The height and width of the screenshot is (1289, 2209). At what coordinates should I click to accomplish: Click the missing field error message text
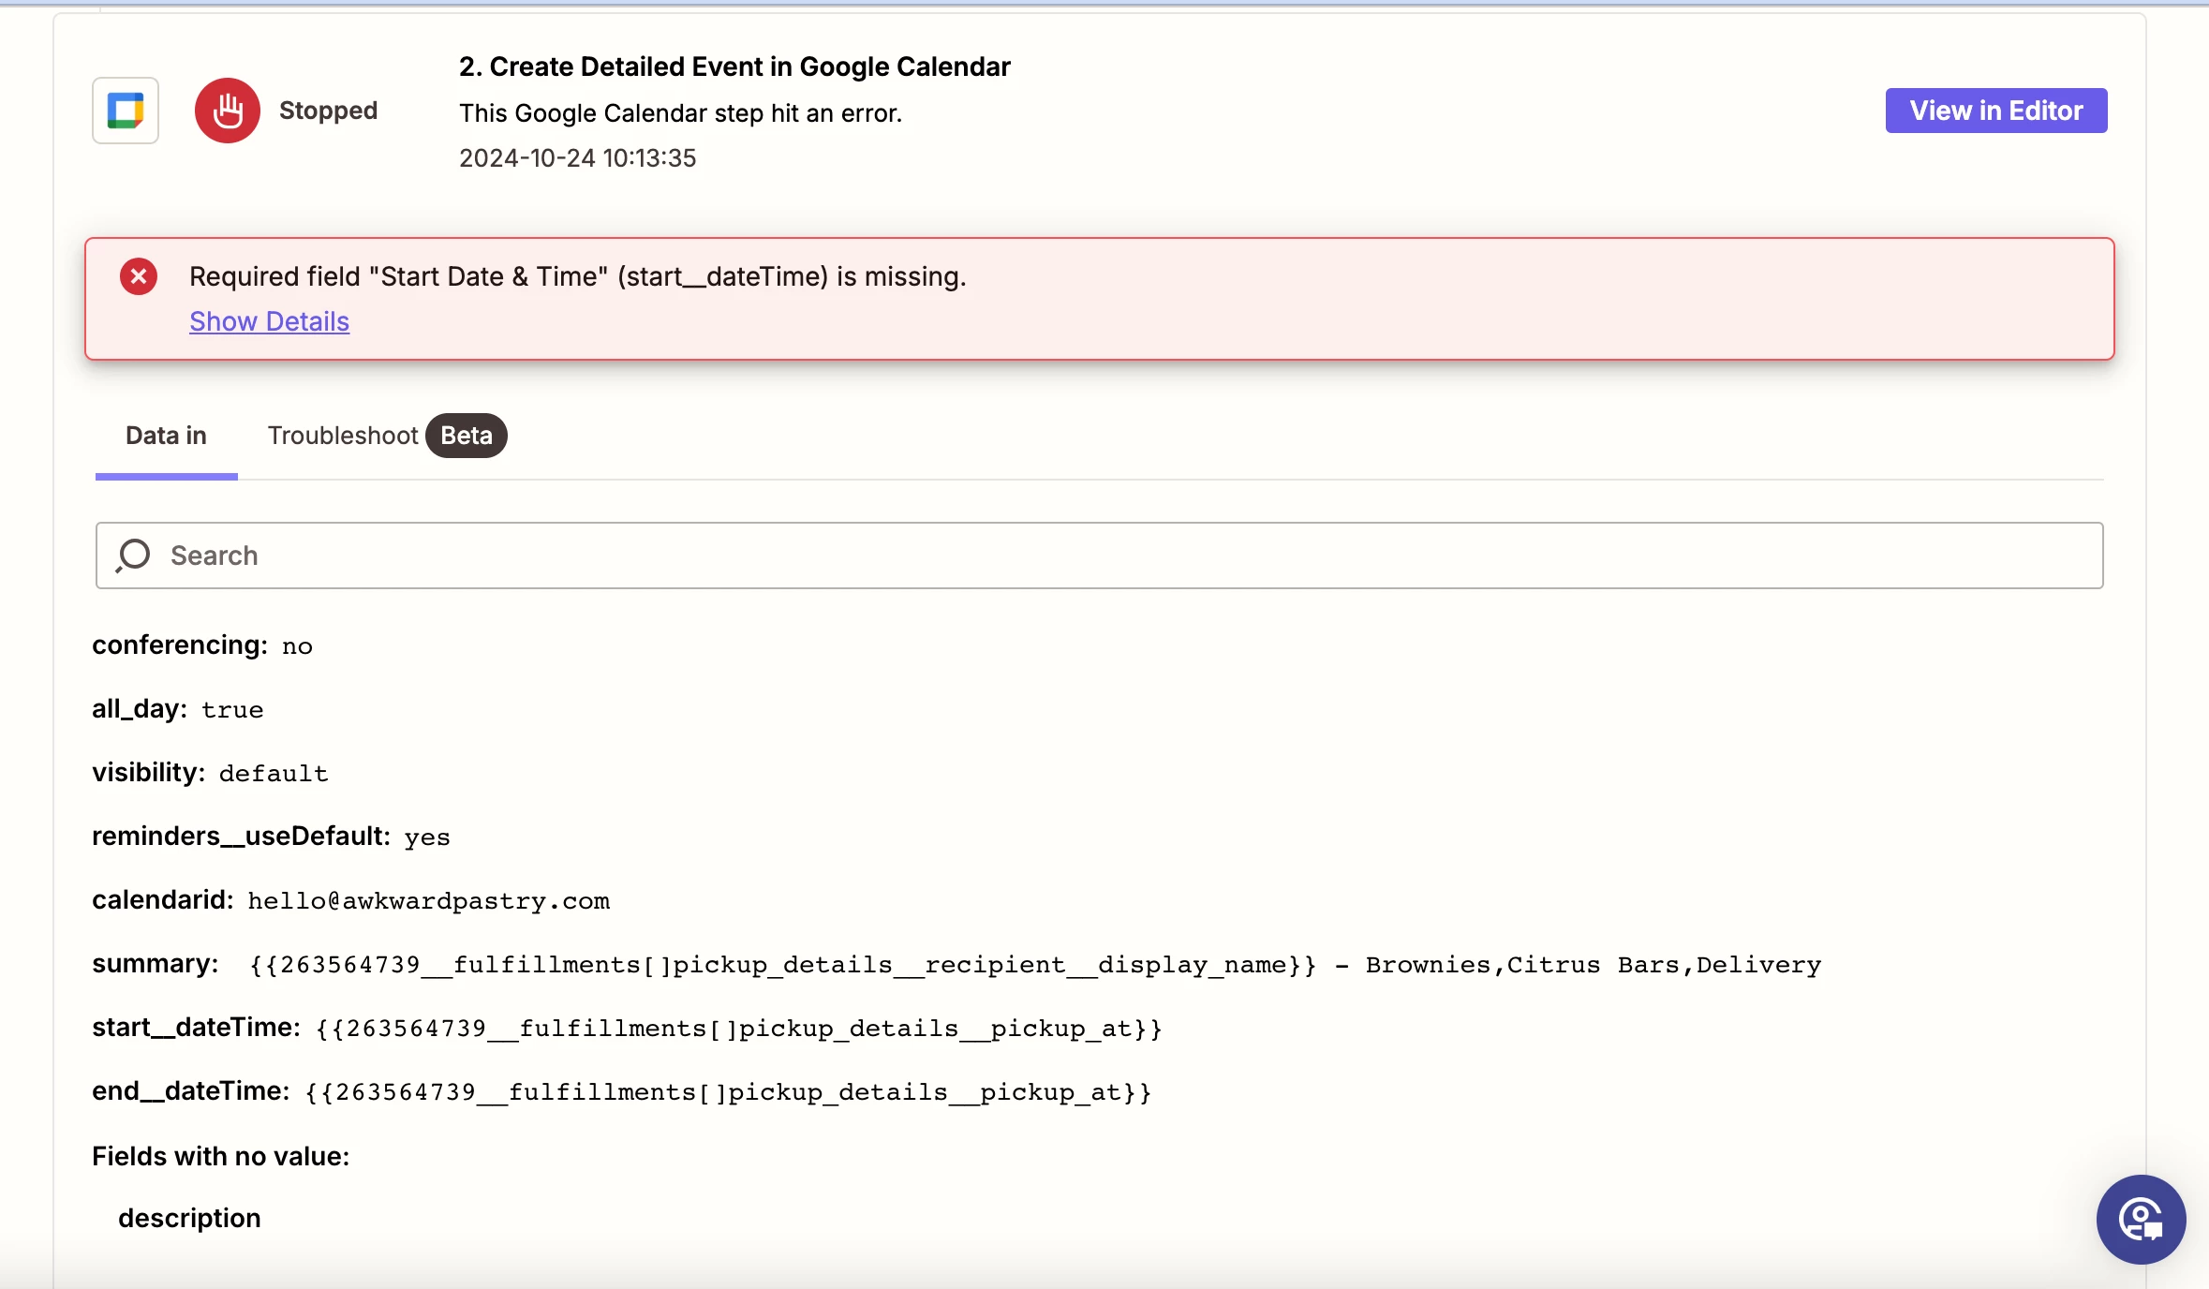(577, 276)
